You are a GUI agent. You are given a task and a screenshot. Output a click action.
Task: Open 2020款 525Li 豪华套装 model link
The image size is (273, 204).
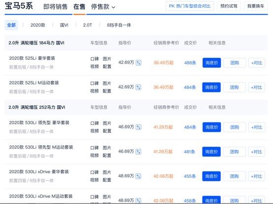[x=32, y=58]
